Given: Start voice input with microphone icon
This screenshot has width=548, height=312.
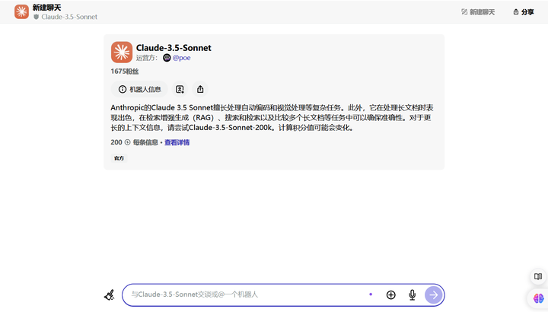Looking at the screenshot, I should [x=413, y=295].
